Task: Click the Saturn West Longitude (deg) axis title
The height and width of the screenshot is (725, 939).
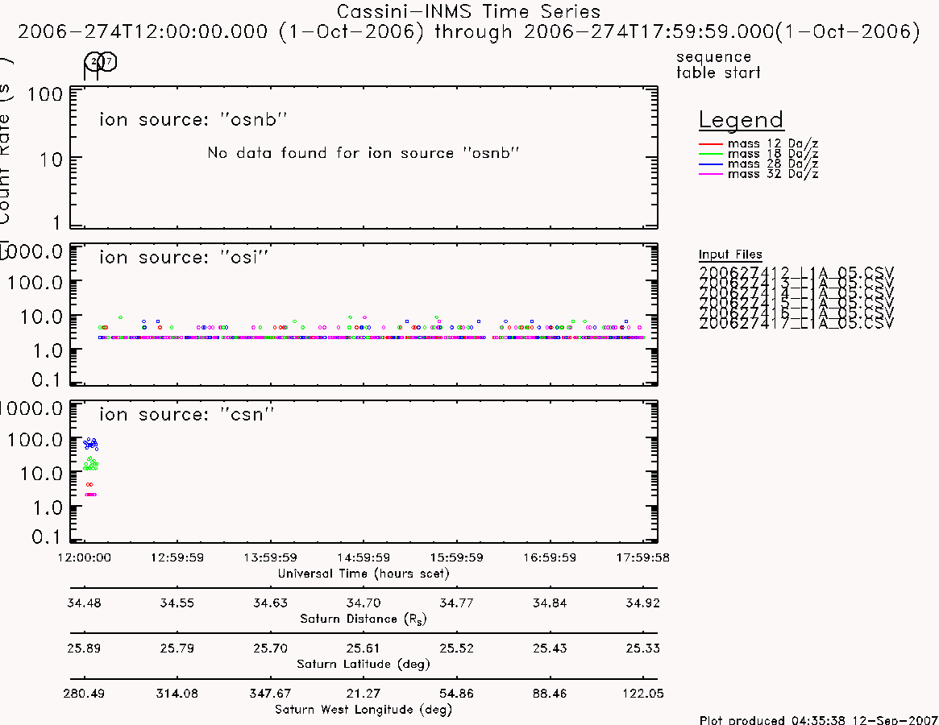Action: [363, 710]
